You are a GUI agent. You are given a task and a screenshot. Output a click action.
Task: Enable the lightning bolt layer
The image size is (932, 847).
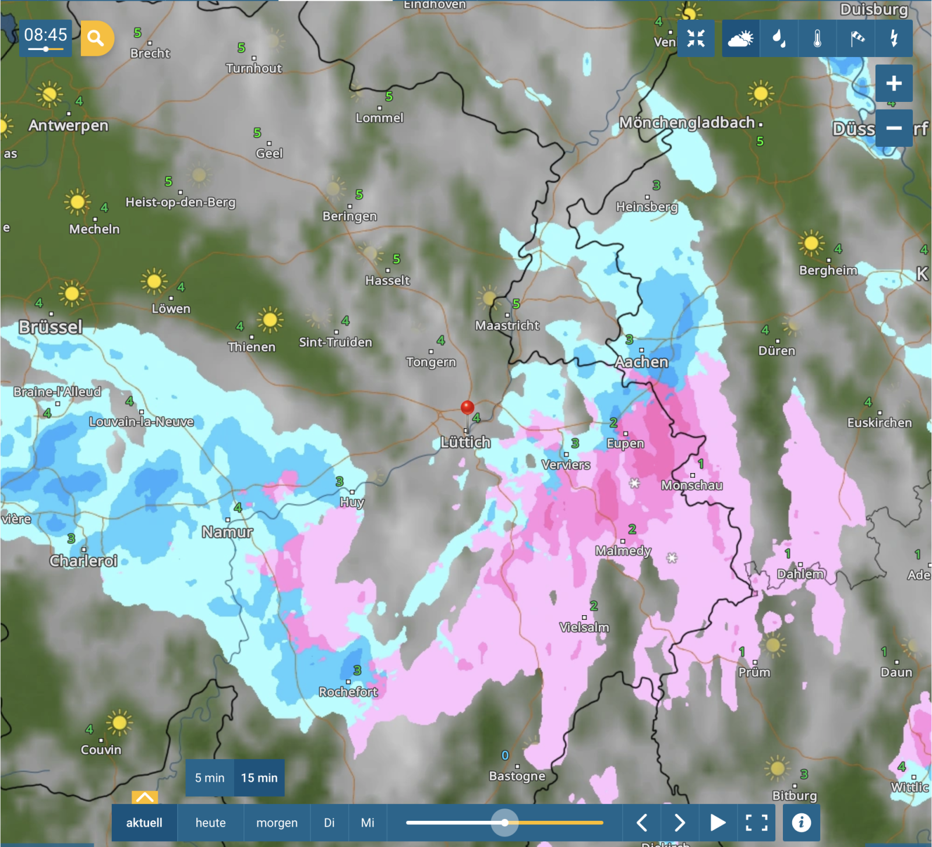[894, 38]
